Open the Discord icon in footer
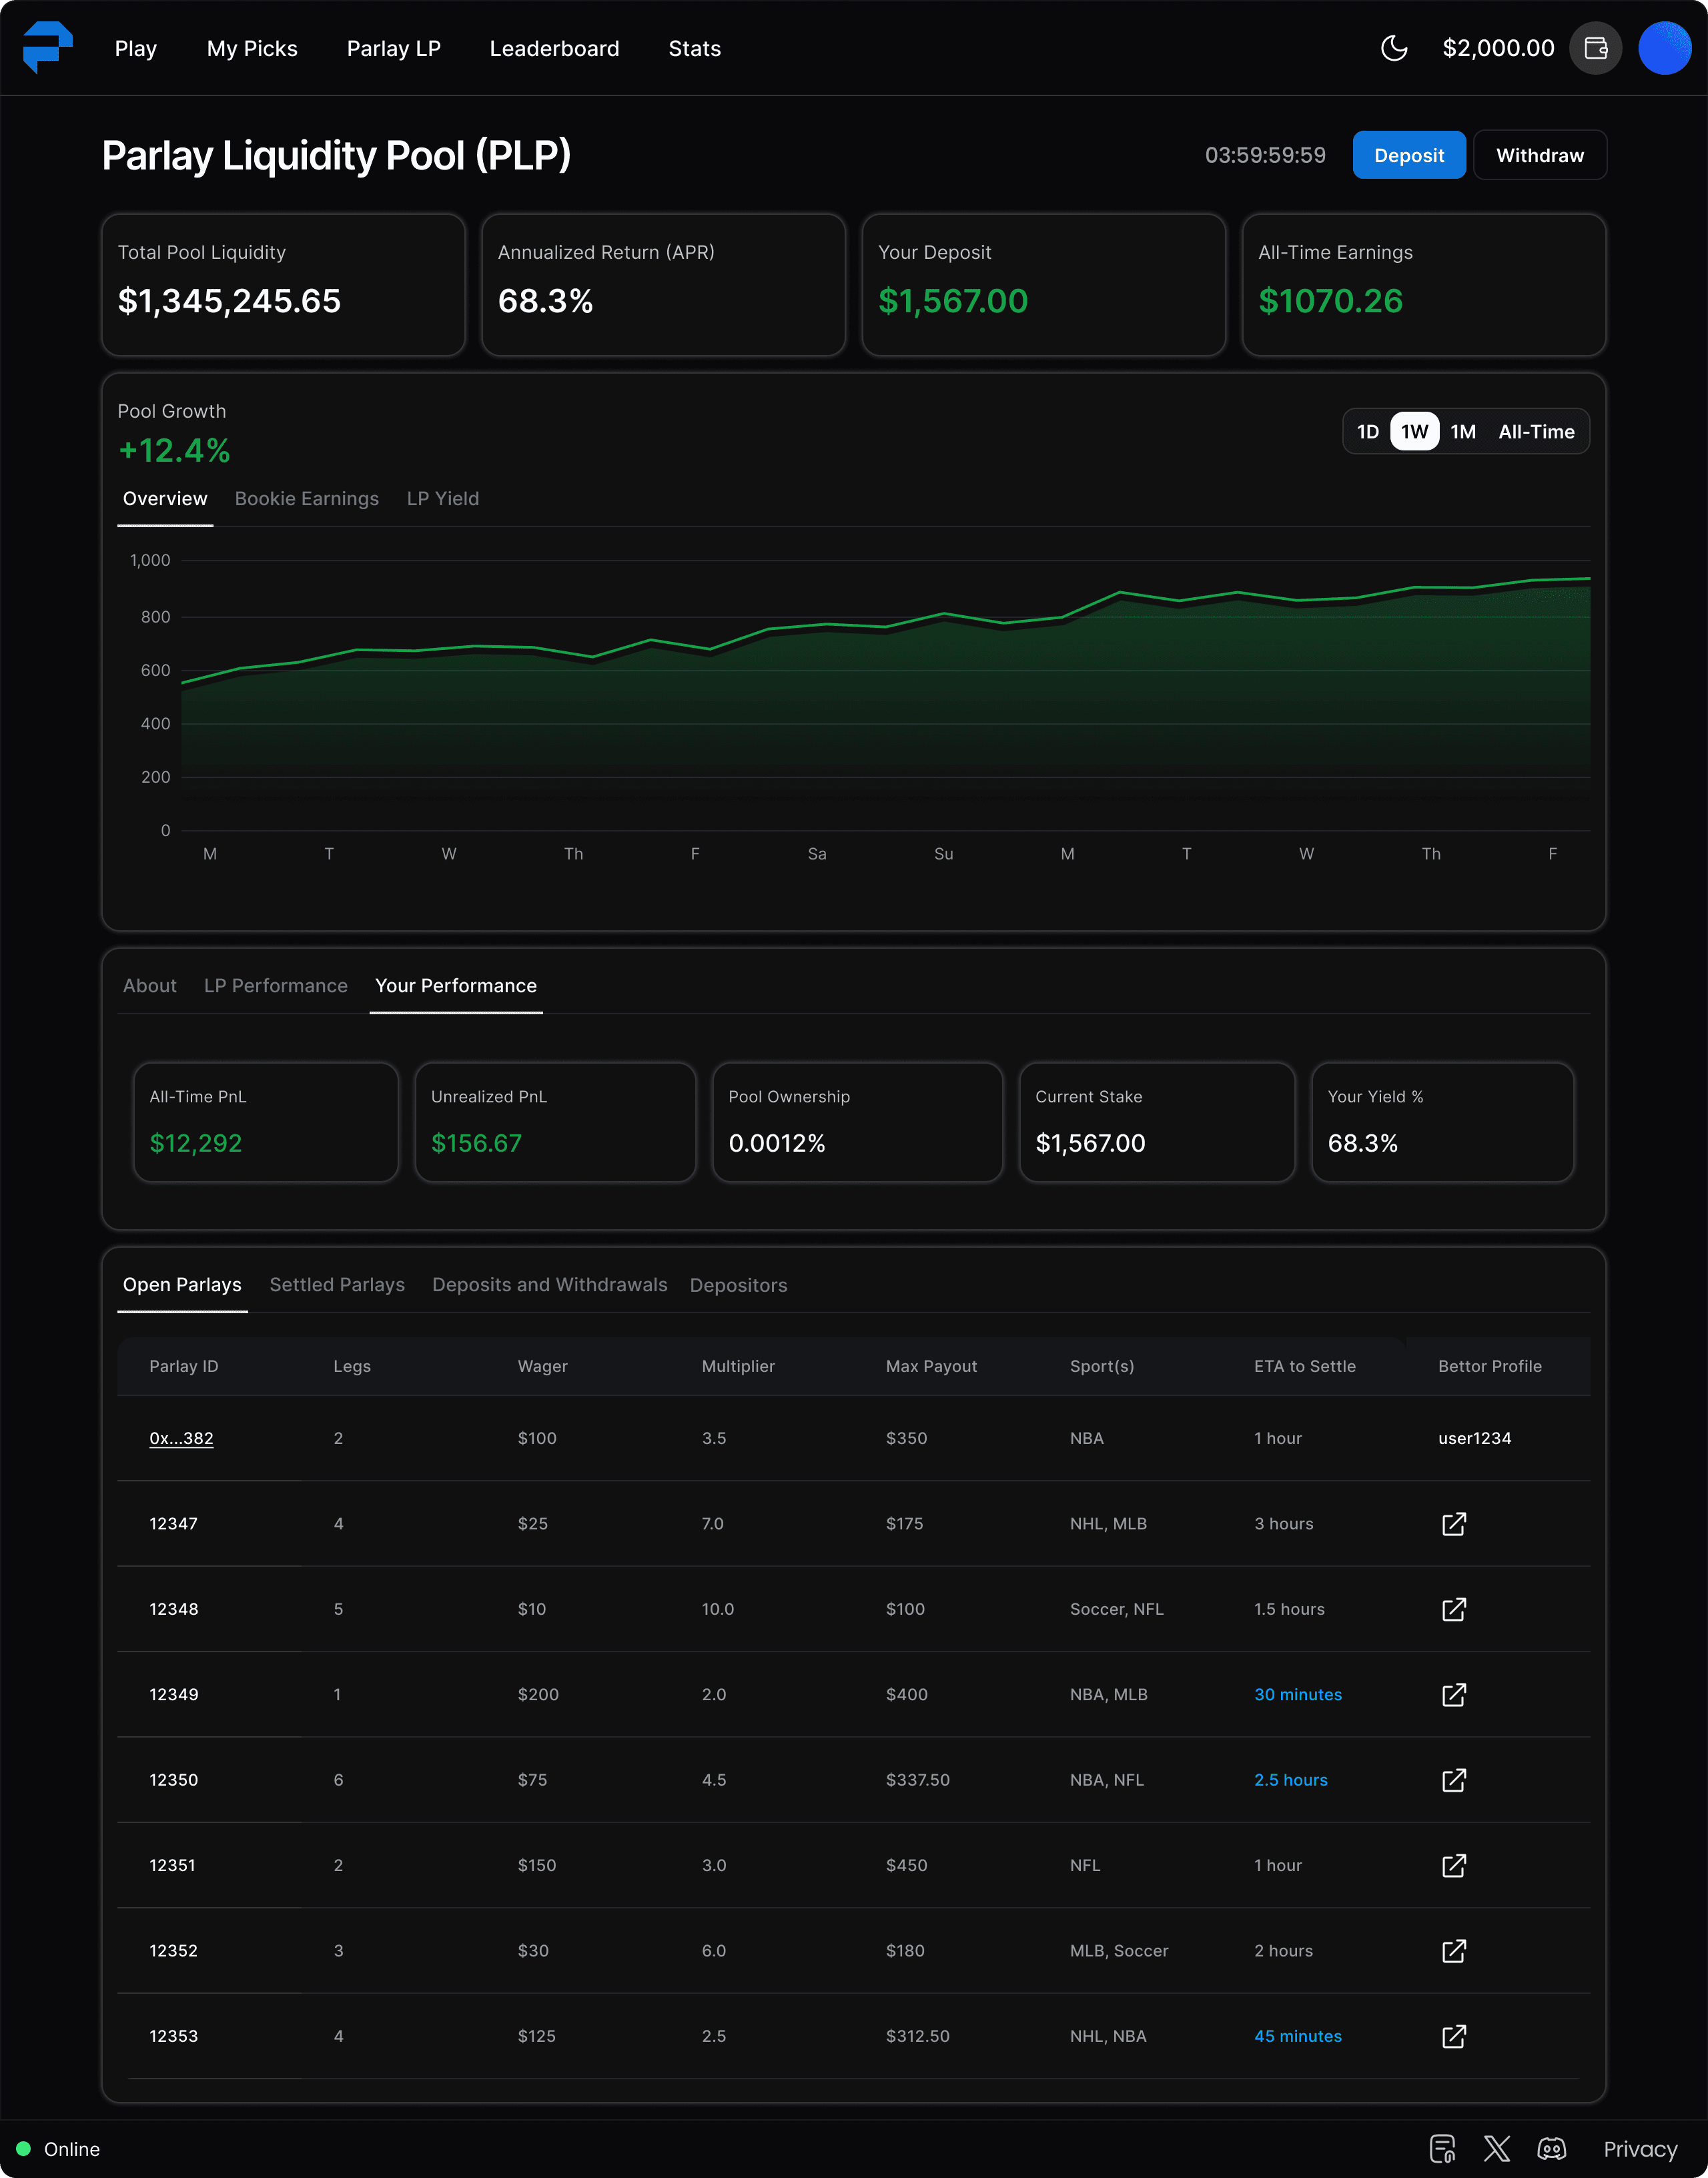 (1551, 2149)
